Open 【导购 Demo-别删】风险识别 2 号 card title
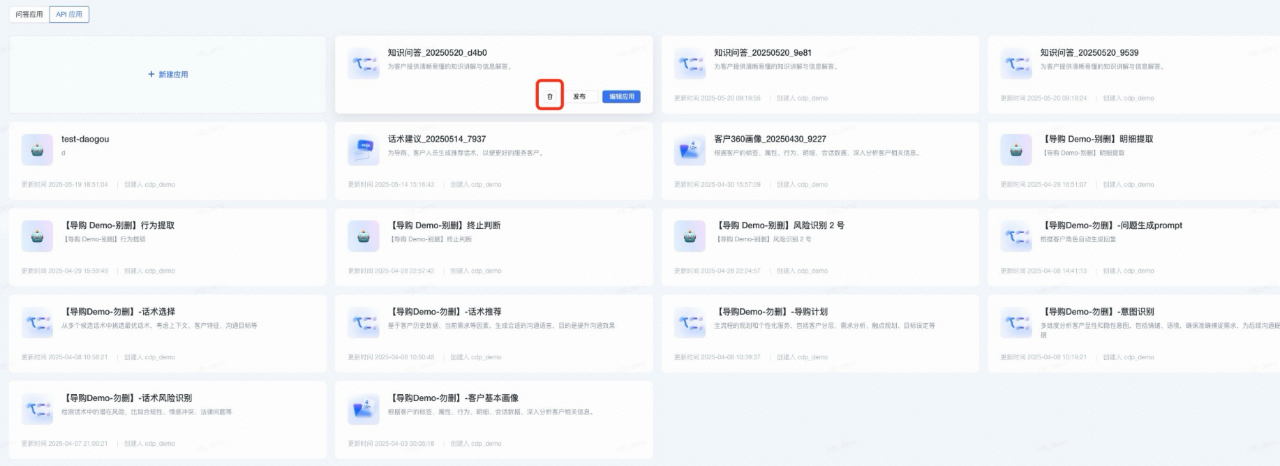The image size is (1280, 466). click(780, 225)
